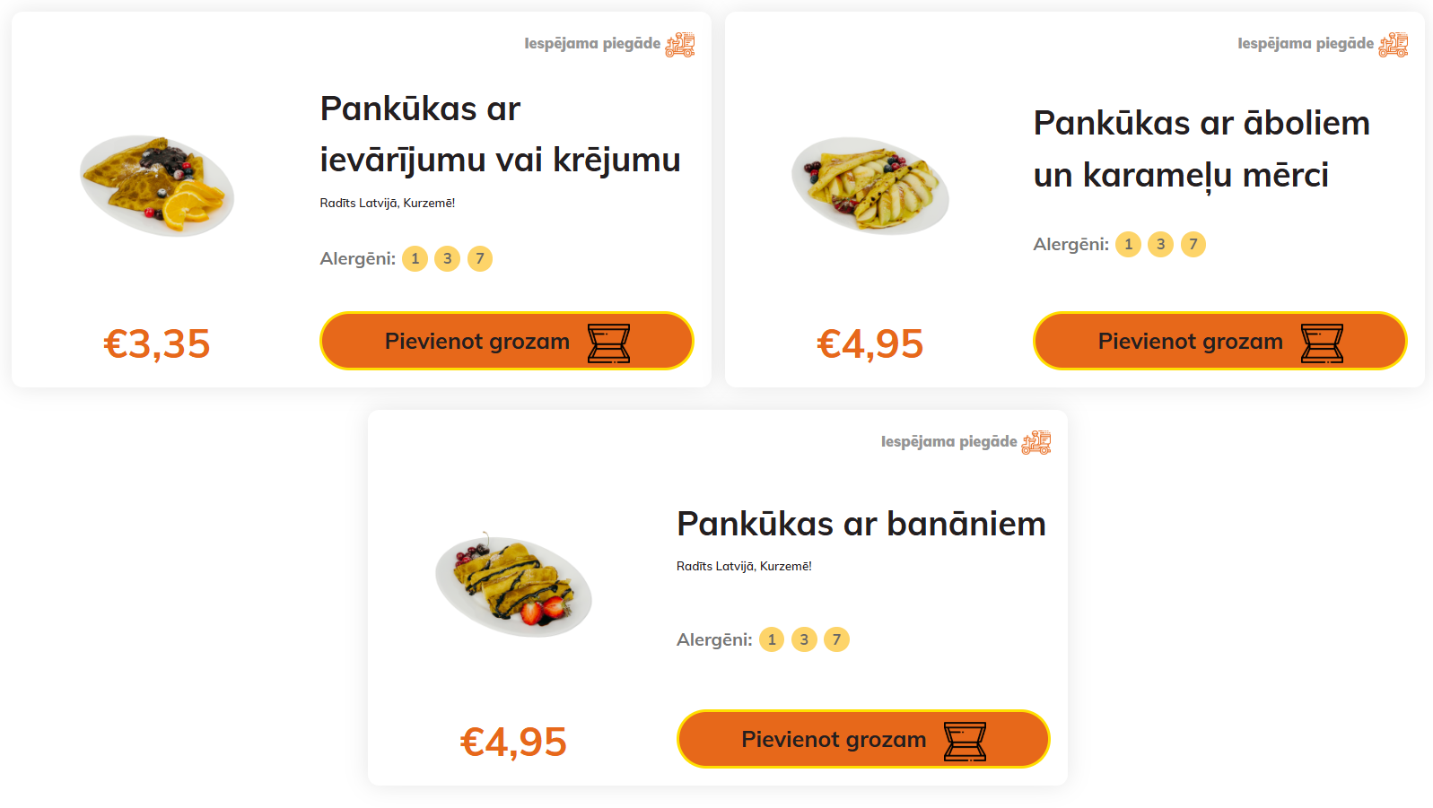Screen dimensions: 1433x808
Task: Click basket icon on banana pancakes button
Action: point(965,741)
